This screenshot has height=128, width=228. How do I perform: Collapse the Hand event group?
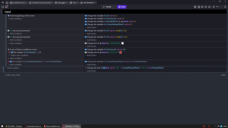tap(1, 12)
